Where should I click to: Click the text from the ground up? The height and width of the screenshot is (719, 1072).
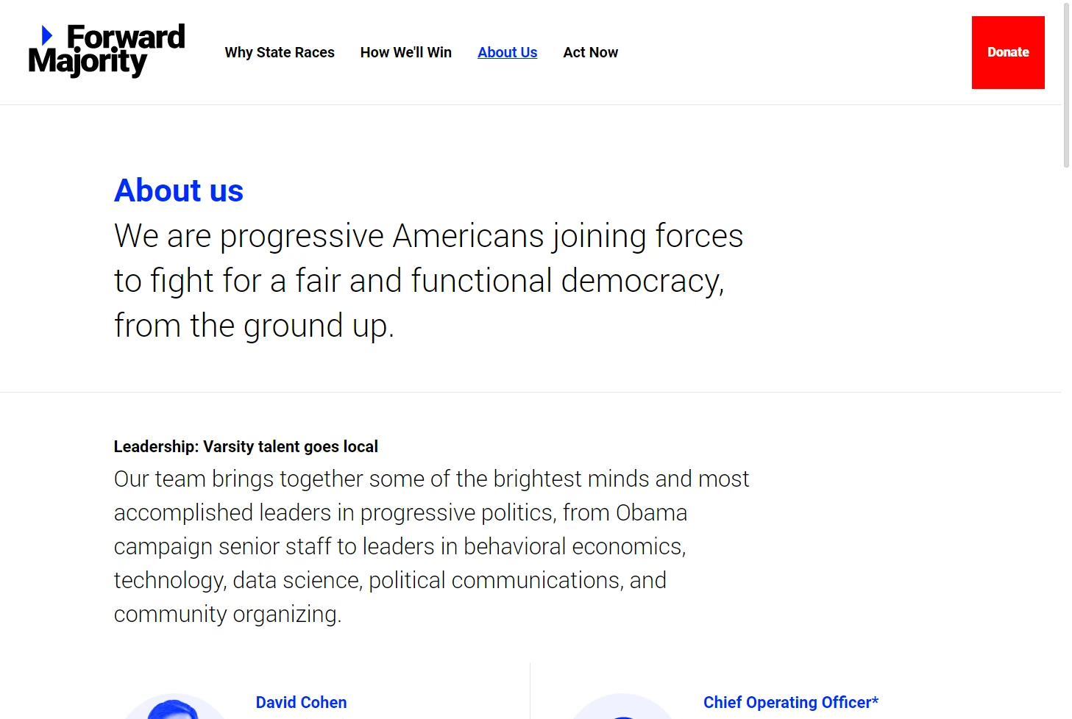pos(254,326)
